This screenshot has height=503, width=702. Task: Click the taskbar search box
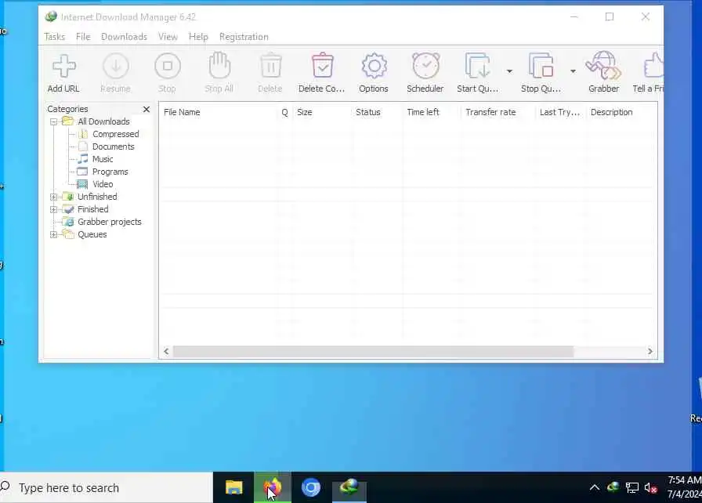click(x=106, y=488)
